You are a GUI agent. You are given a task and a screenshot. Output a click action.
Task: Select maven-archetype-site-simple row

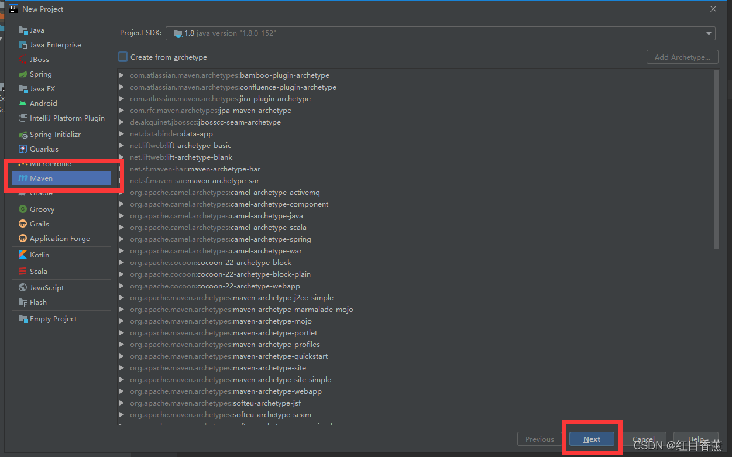416,380
